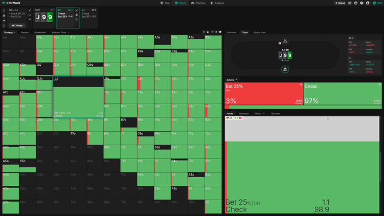
Task: Click the hand icon in left sidebar
Action: 4,10
